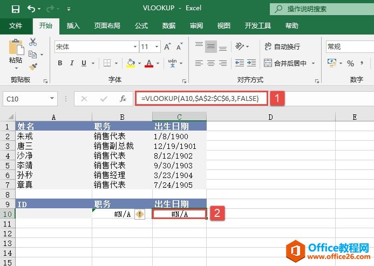The width and height of the screenshot is (374, 266).
Task: Click the Select All corner triangle
Action: click(x=11, y=117)
